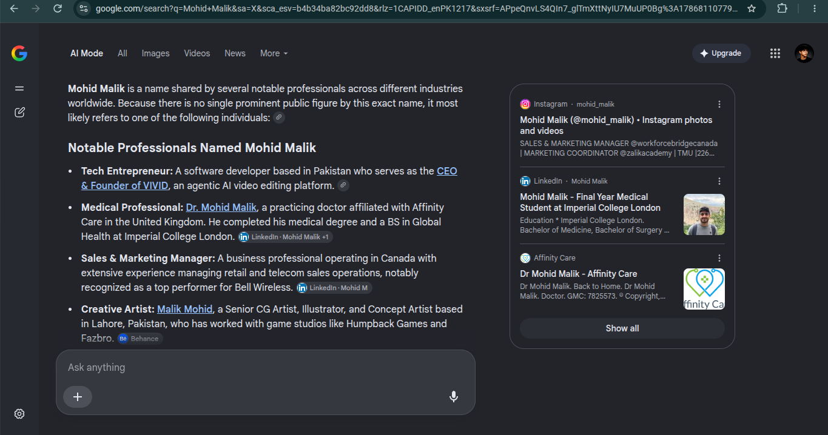Bookmark this page with the star icon
This screenshot has height=435, width=828.
click(x=752, y=8)
